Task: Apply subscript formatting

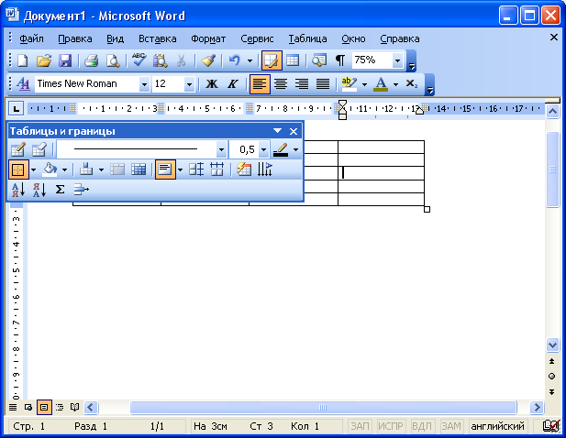Action: [412, 84]
